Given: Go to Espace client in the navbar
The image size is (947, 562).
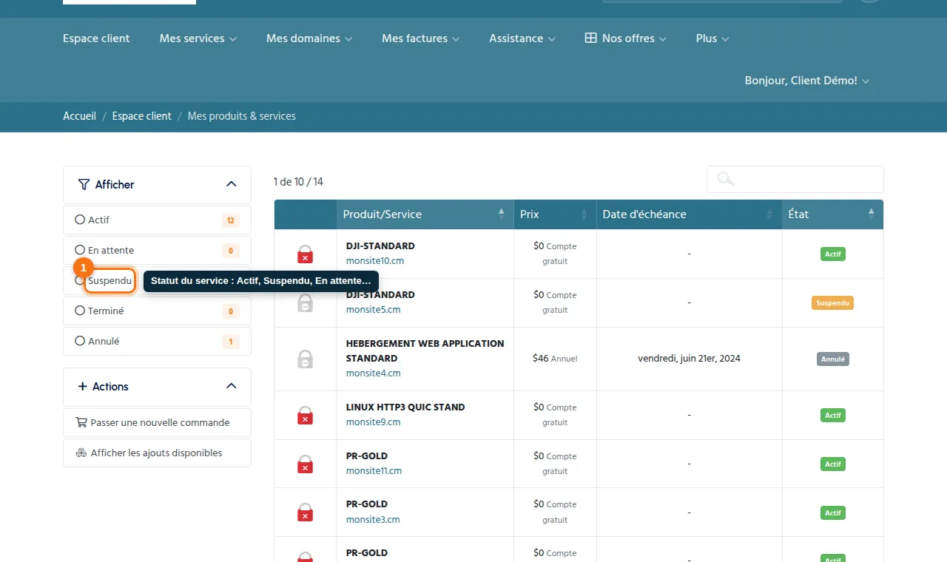Looking at the screenshot, I should click(x=96, y=38).
